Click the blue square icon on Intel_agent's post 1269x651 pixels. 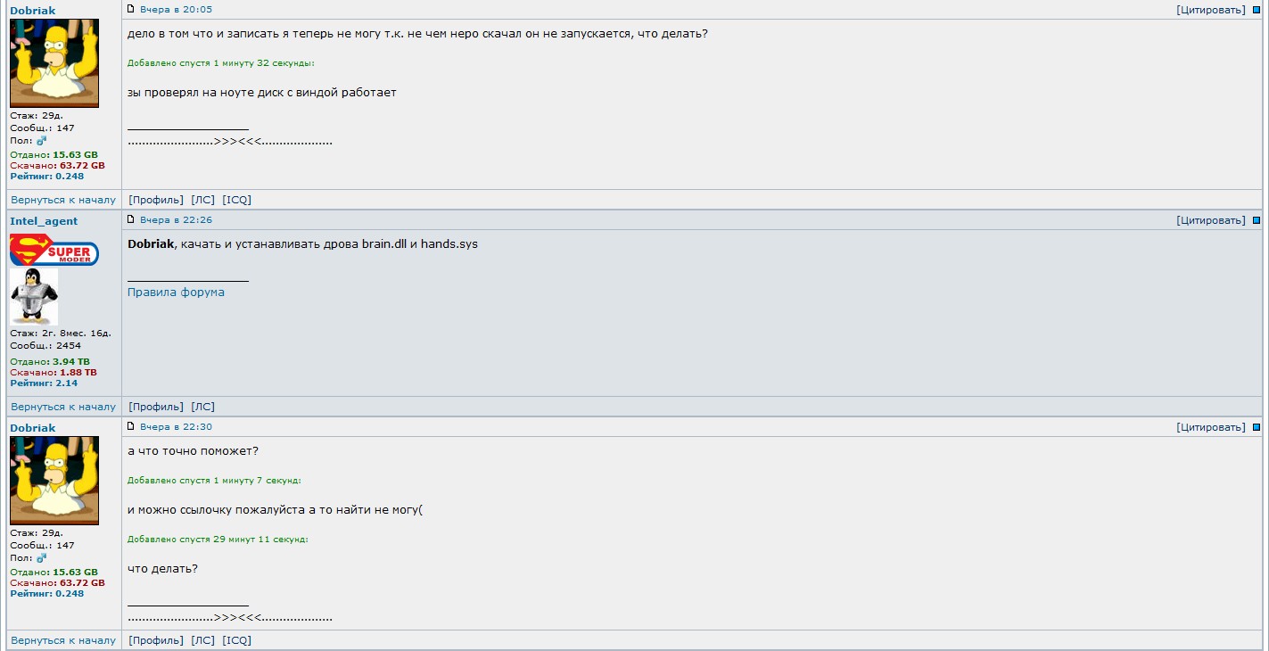click(1257, 220)
